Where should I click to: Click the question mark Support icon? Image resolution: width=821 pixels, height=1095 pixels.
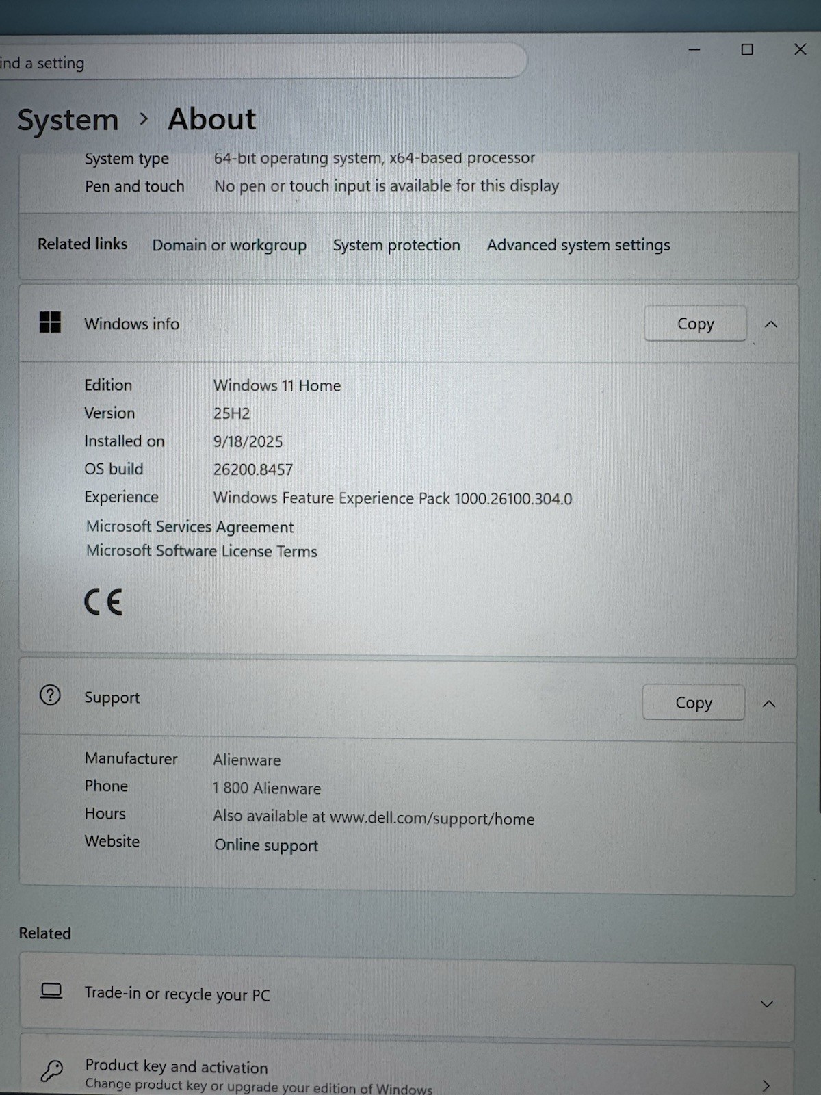[50, 695]
